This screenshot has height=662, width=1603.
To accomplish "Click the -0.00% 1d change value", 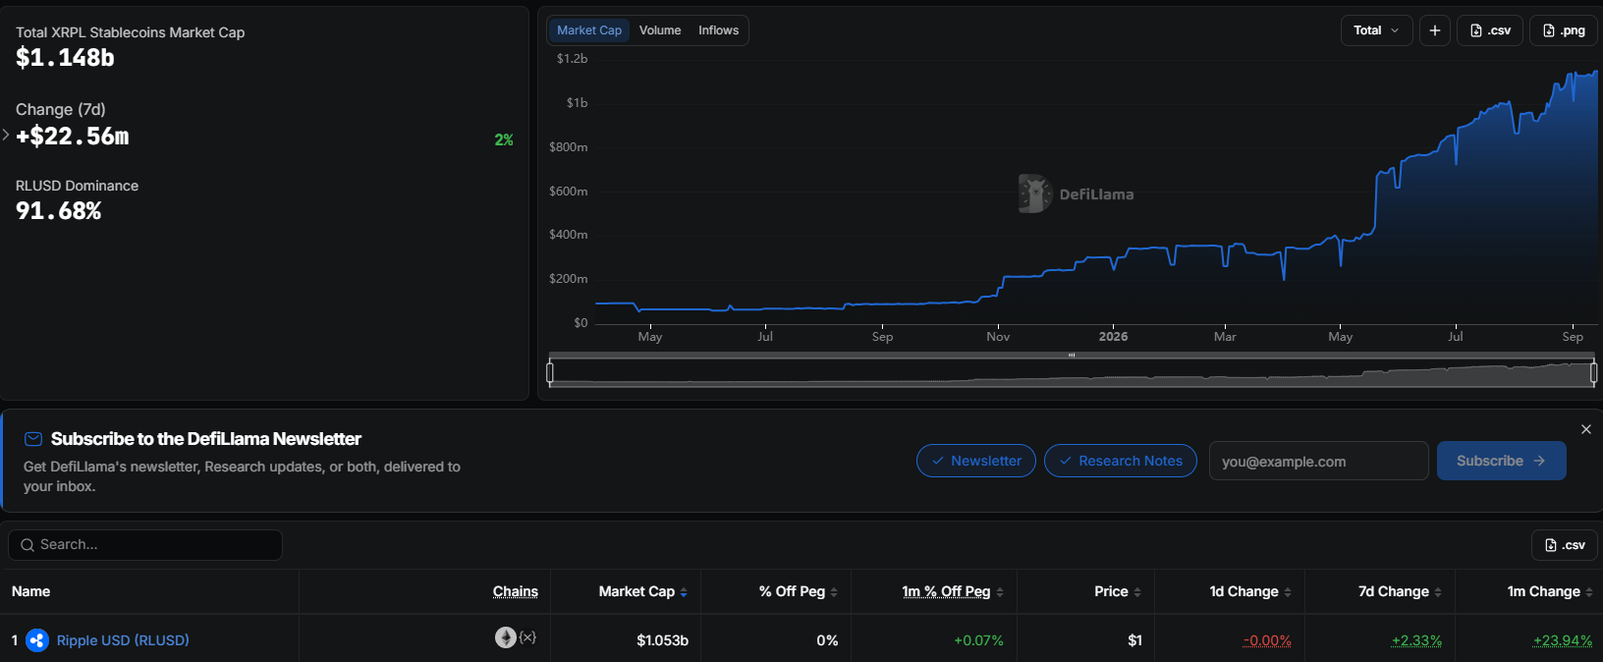I will click(x=1267, y=640).
